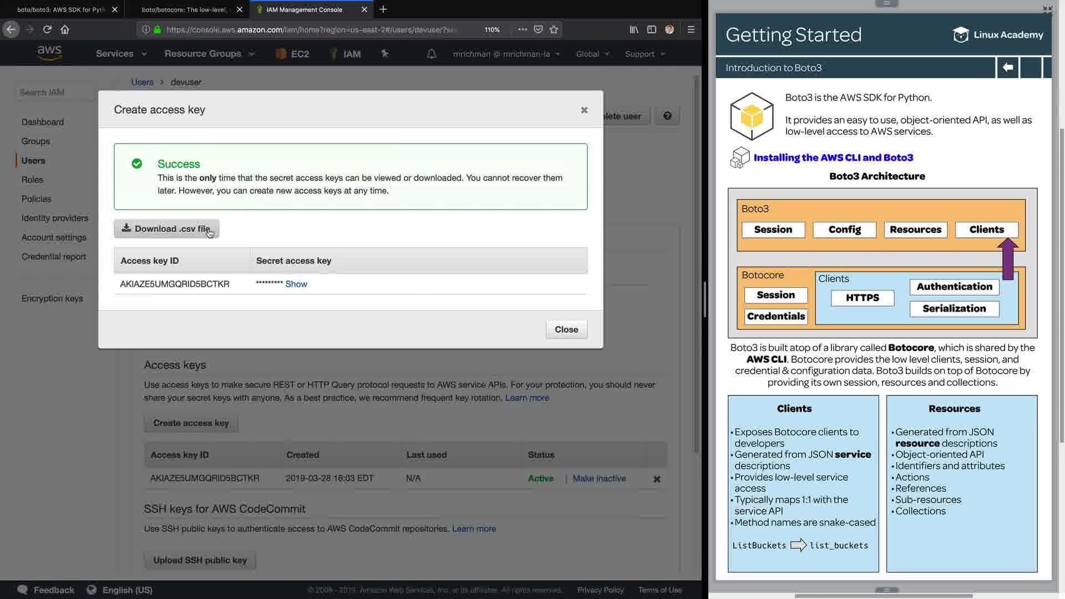This screenshot has width=1065, height=599.
Task: Click the Firefox library icon
Action: [x=633, y=29]
